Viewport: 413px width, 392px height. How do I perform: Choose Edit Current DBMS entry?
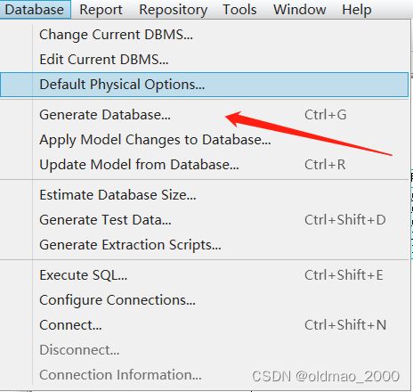[x=205, y=60]
